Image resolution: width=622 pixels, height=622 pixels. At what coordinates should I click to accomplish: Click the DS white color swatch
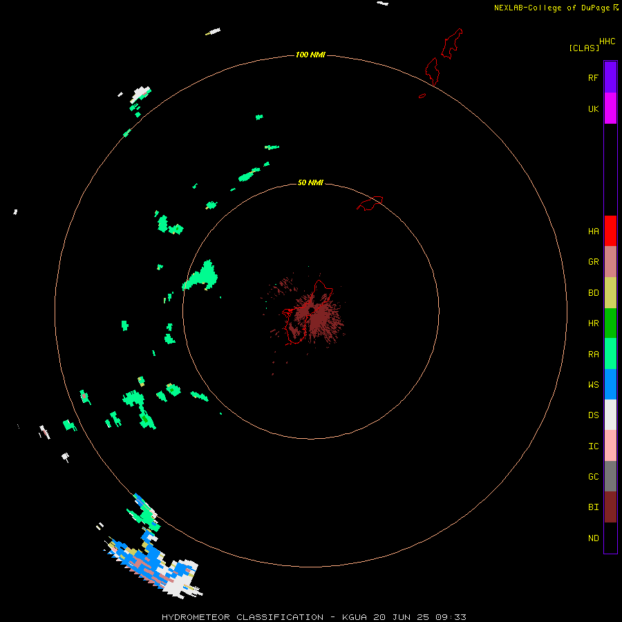tap(610, 415)
